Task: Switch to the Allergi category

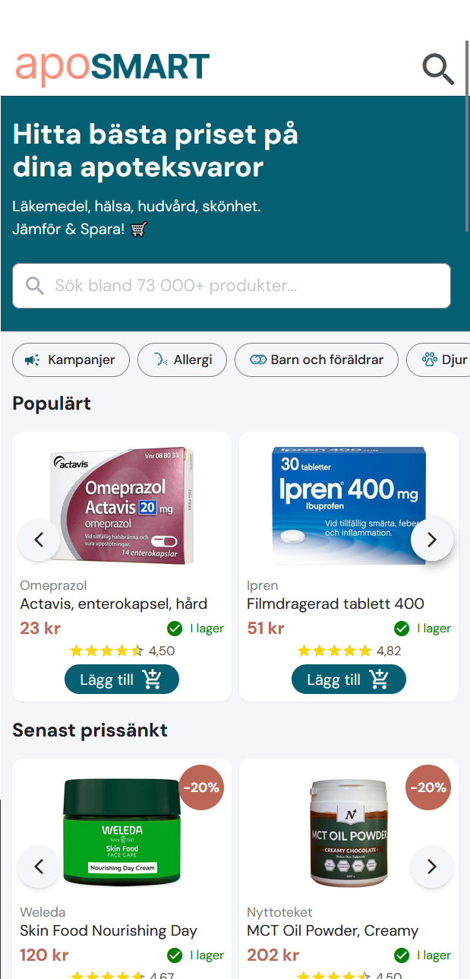Action: [x=182, y=360]
